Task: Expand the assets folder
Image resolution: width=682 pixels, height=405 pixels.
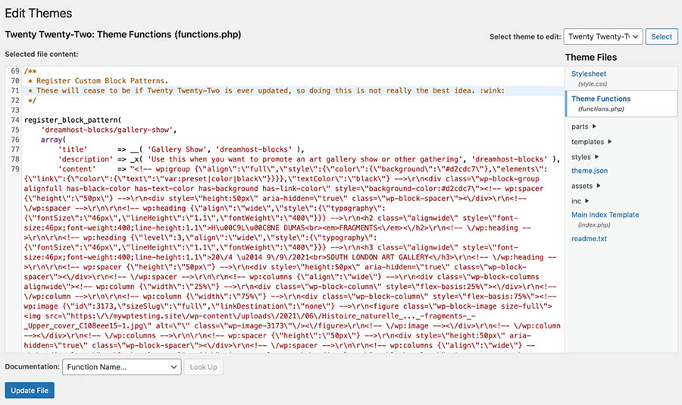Action: (586, 186)
